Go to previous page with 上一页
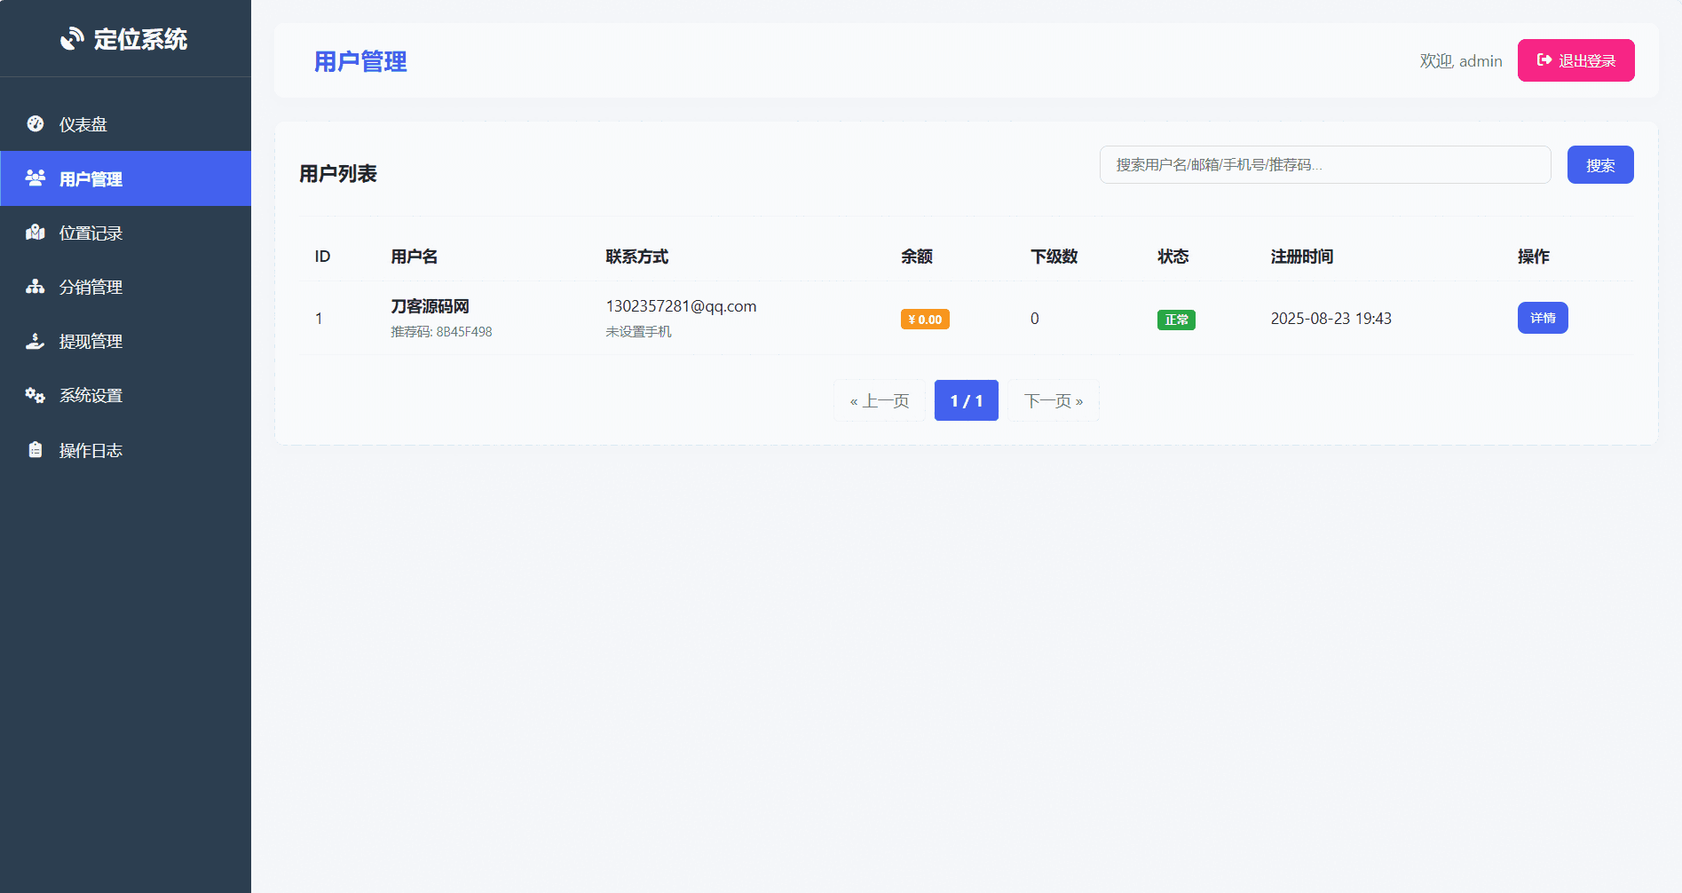This screenshot has height=893, width=1682. pos(879,400)
